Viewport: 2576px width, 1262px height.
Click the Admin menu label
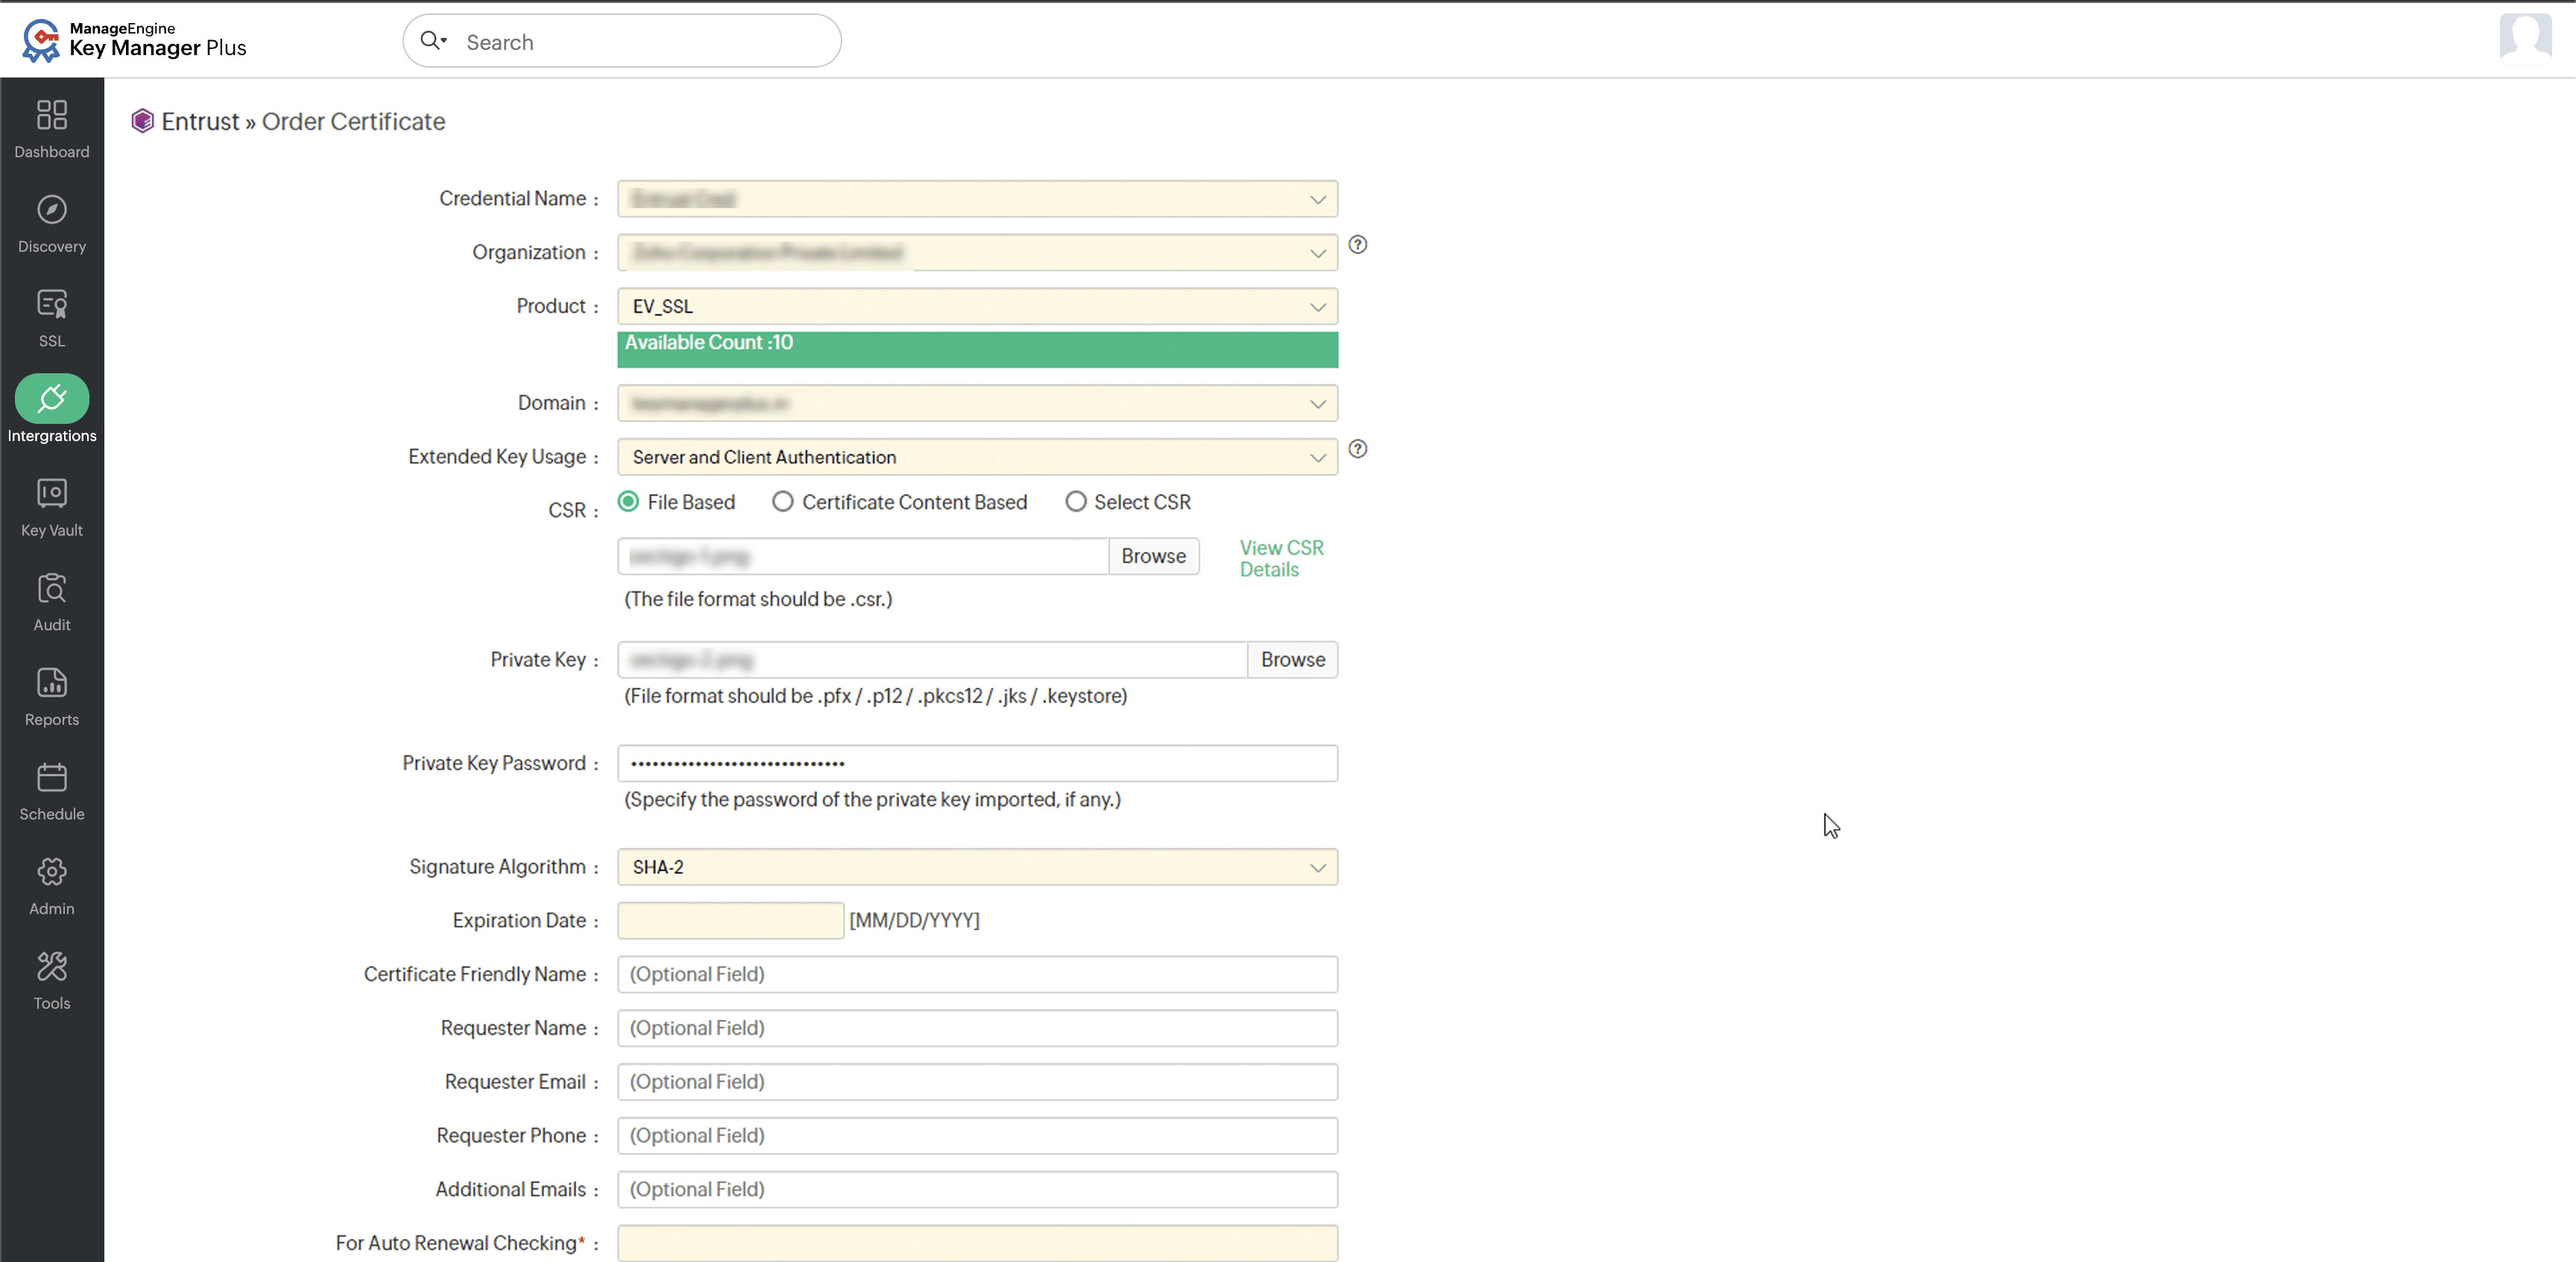(52, 908)
